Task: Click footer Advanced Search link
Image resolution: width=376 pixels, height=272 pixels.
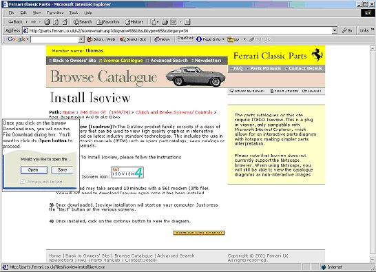Action: (x=176, y=255)
